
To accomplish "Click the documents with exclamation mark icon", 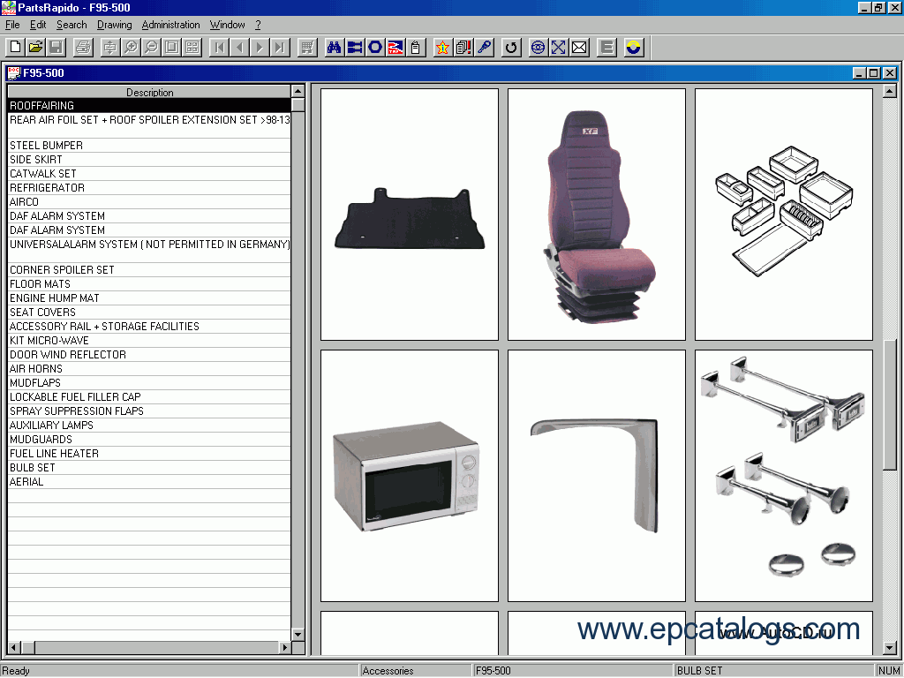I will coord(463,48).
